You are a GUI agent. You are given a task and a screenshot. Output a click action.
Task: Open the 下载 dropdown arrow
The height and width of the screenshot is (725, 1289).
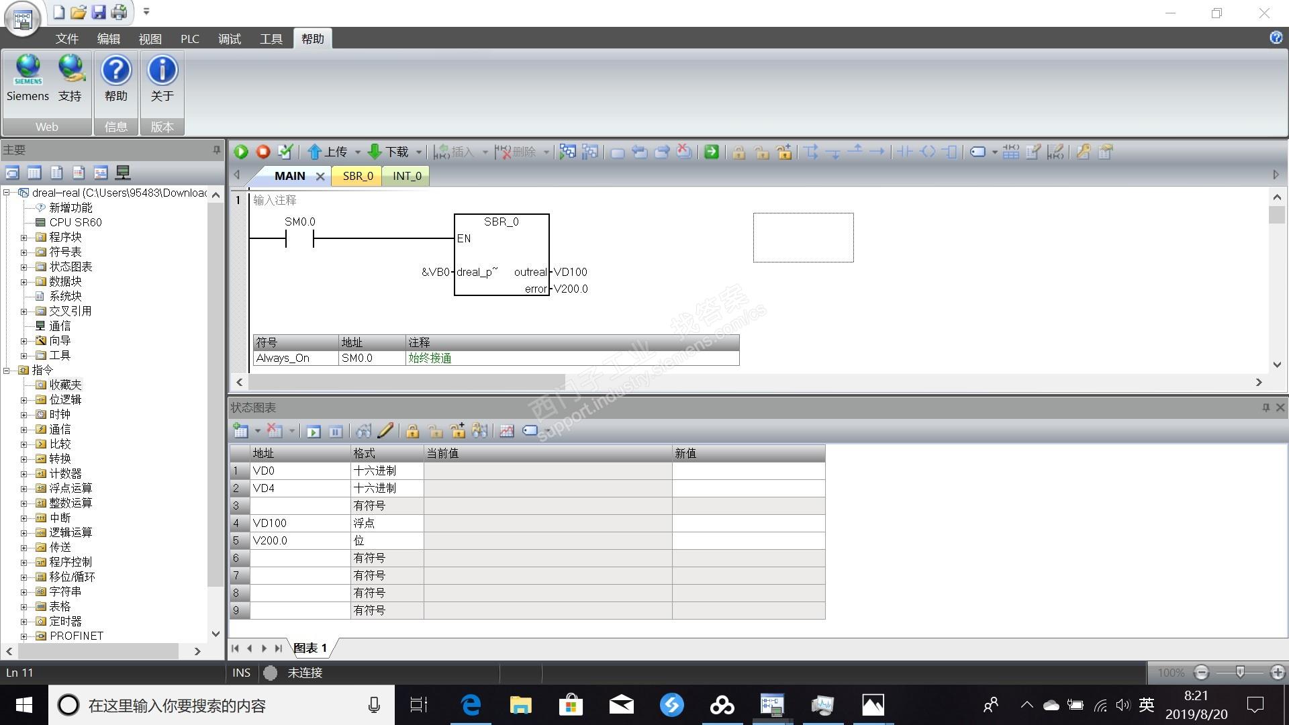click(419, 152)
